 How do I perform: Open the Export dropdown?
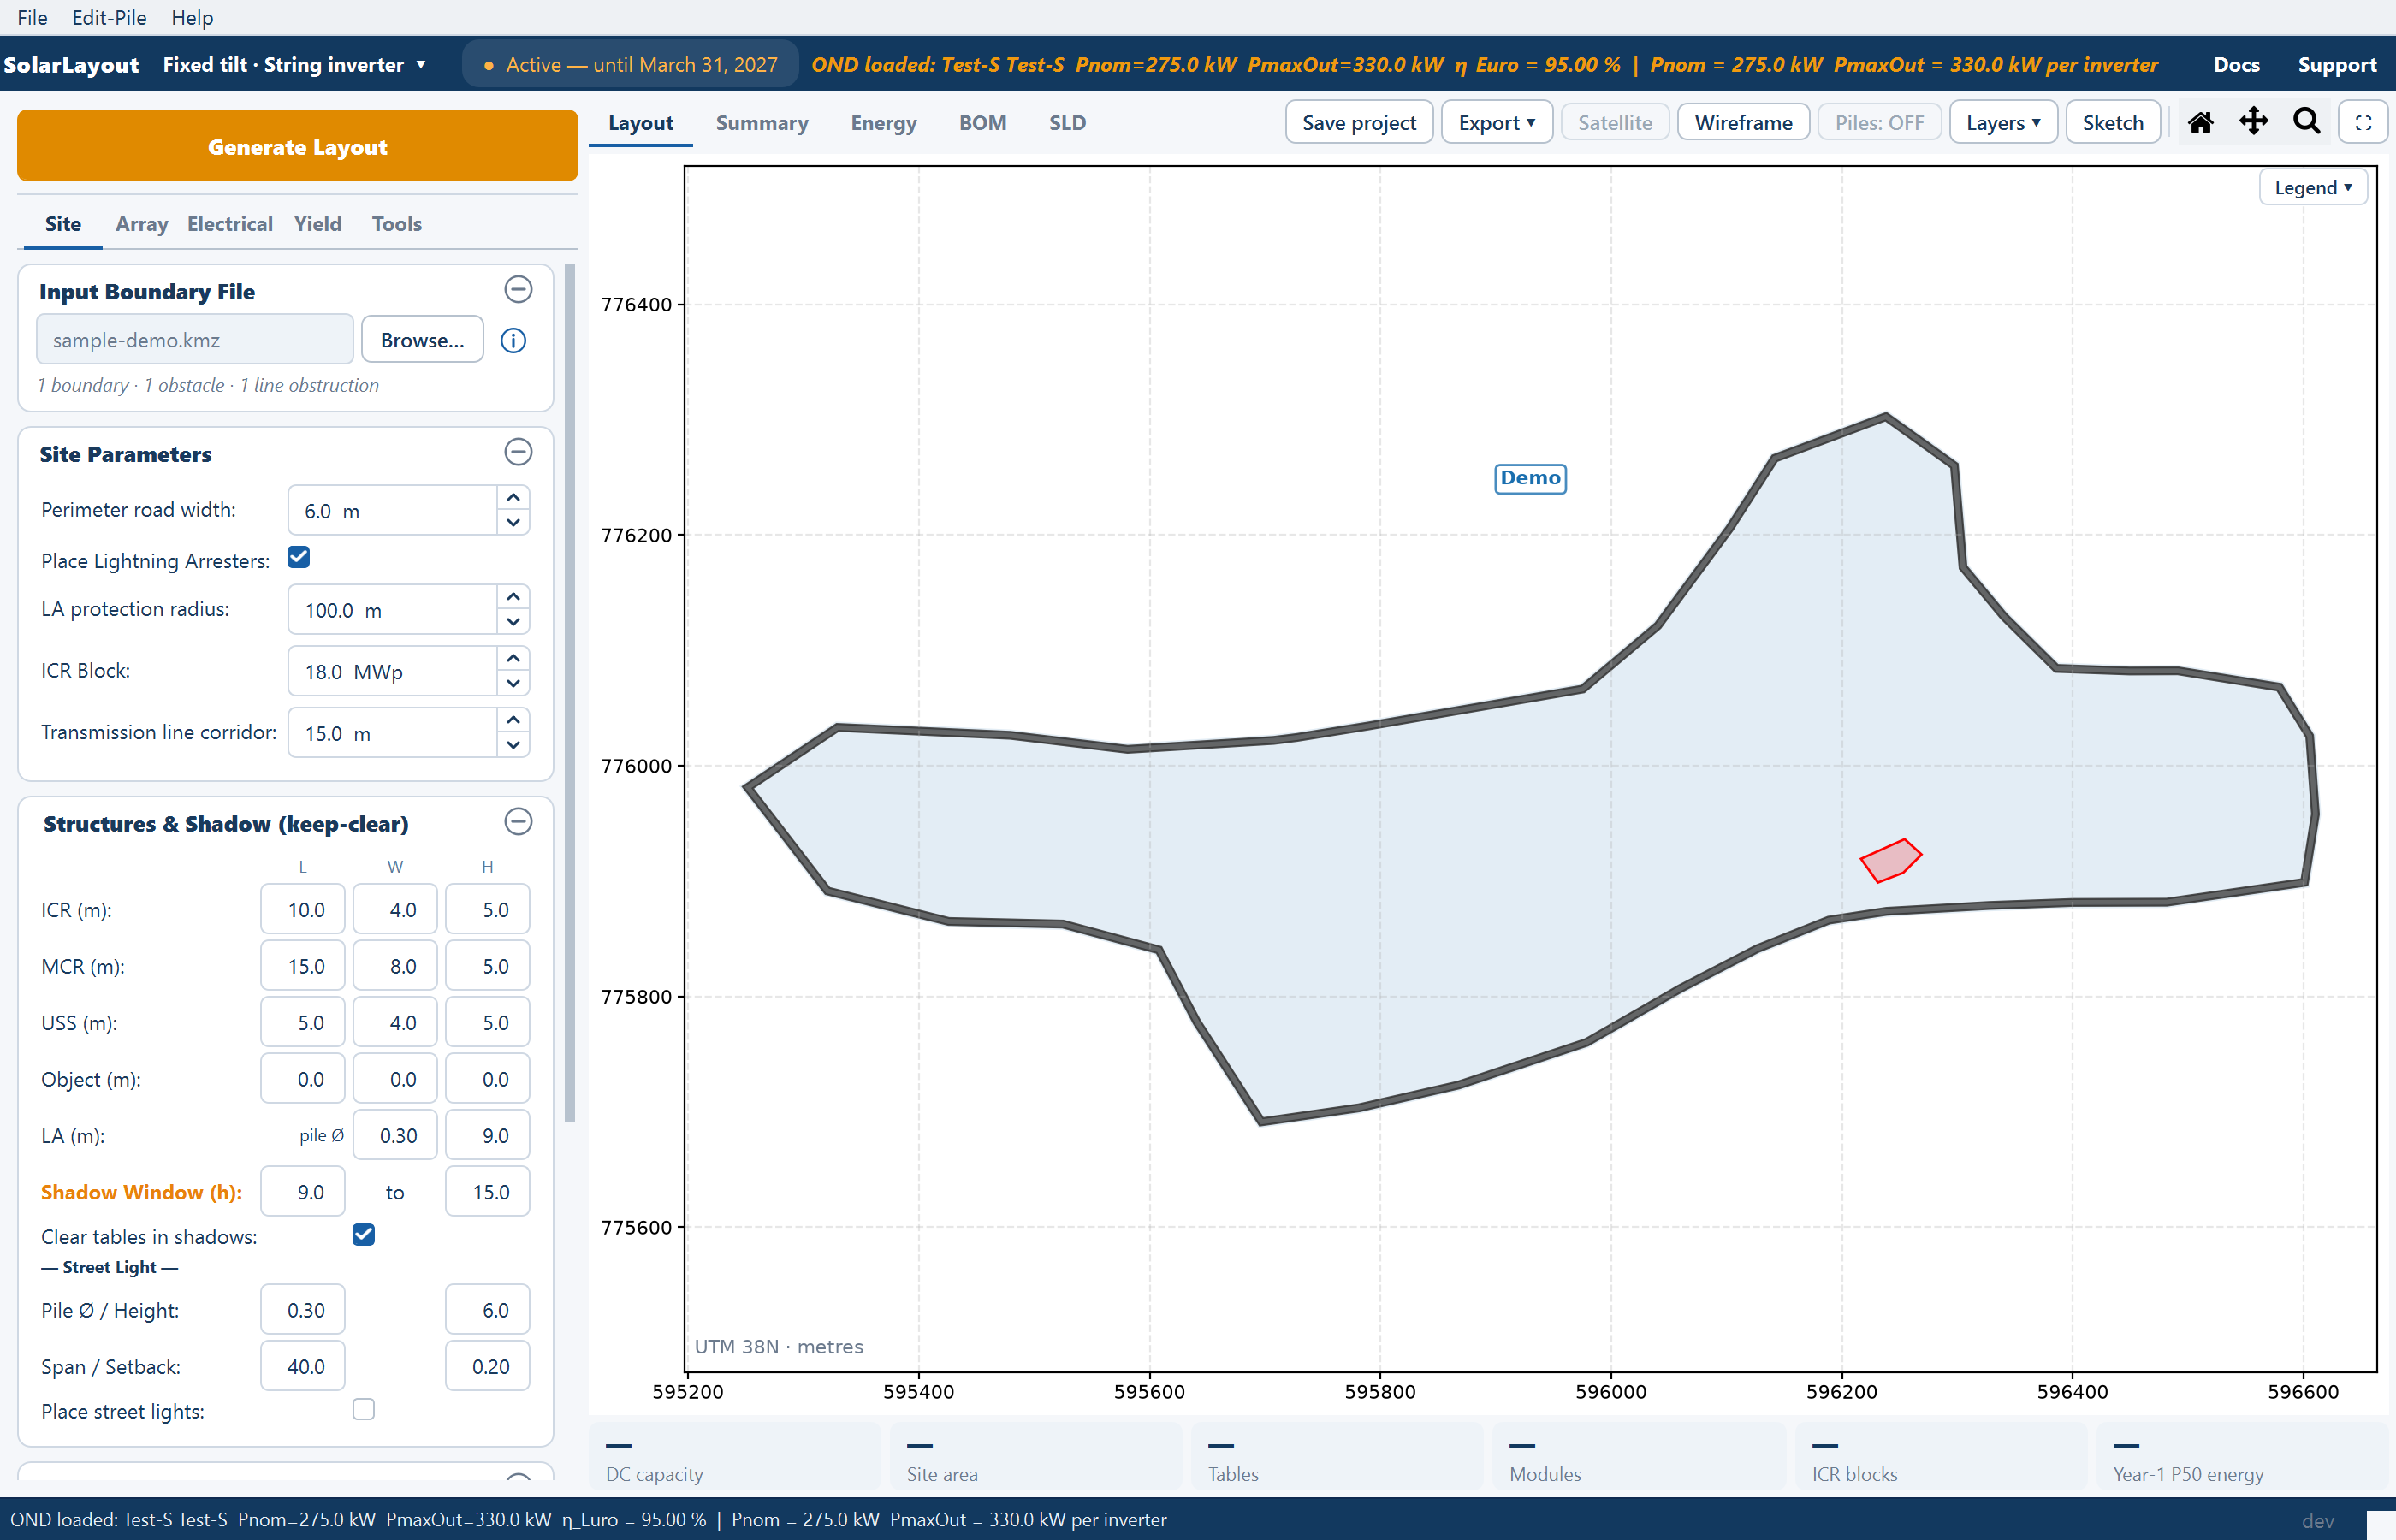(1496, 122)
